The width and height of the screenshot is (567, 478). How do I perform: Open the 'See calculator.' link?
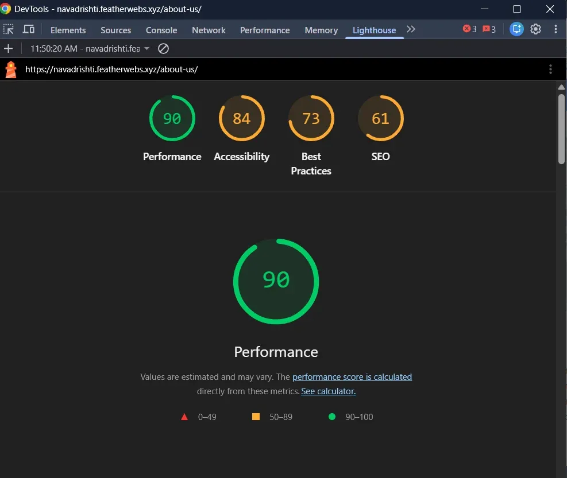point(329,391)
